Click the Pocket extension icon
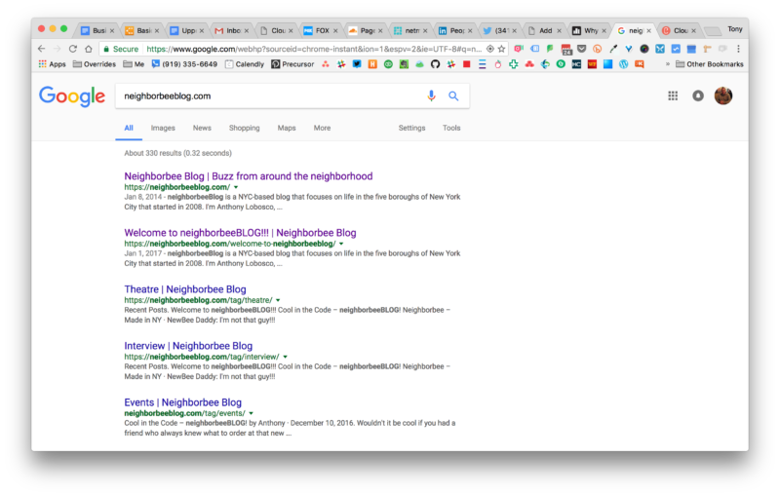The image size is (780, 496). (581, 49)
